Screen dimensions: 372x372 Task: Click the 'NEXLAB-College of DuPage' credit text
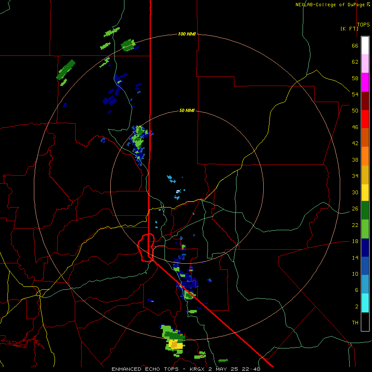(x=331, y=5)
